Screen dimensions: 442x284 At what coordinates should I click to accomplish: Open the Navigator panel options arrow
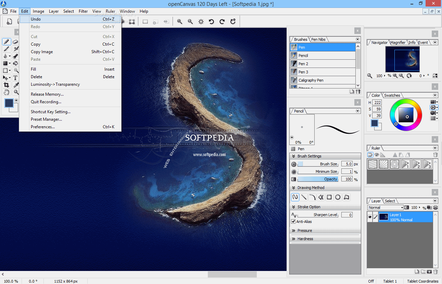[435, 43]
